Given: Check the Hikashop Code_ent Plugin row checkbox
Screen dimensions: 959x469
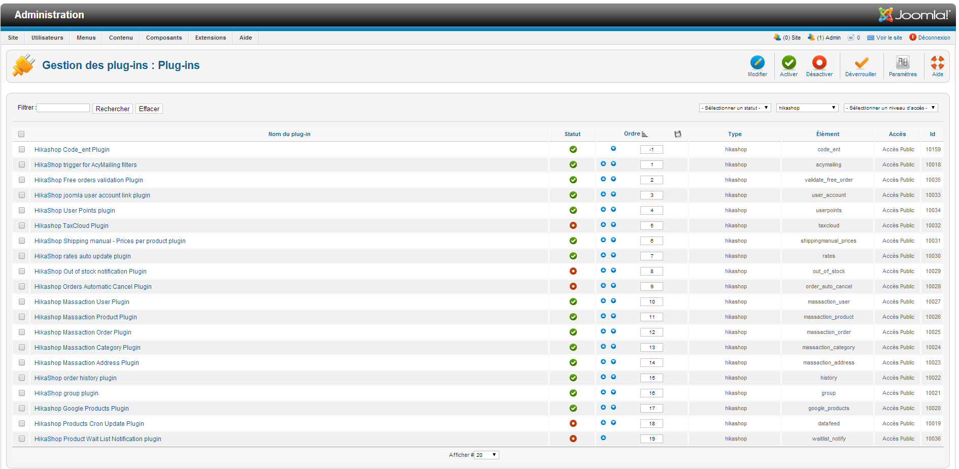Looking at the screenshot, I should 22,149.
